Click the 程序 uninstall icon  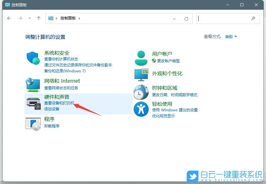coord(33,123)
